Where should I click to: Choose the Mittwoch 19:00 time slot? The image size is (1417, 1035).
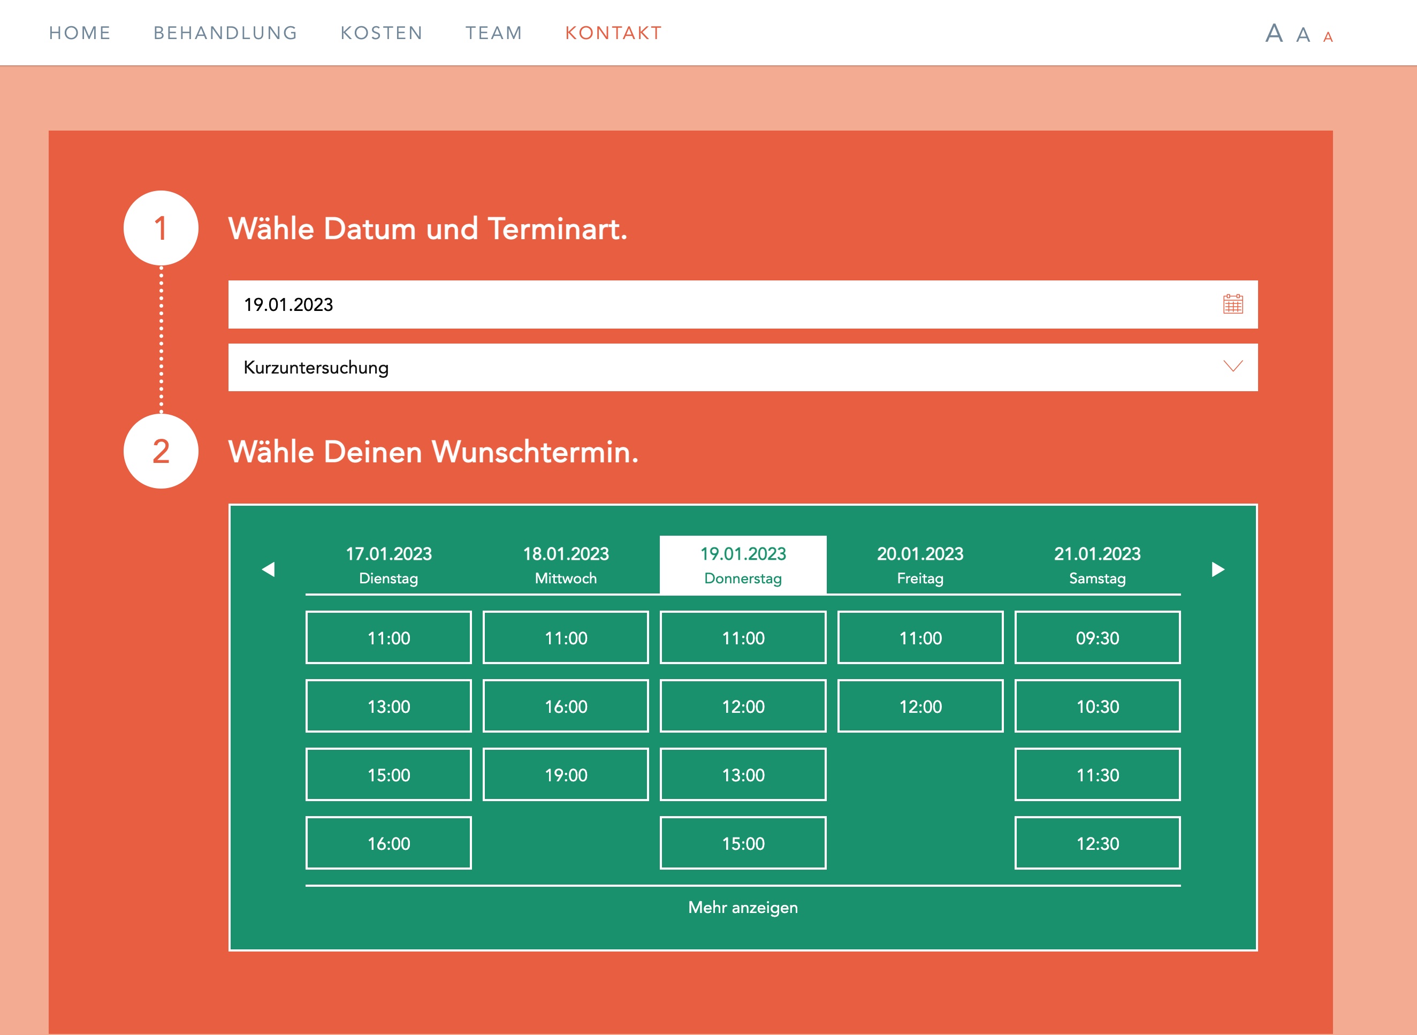[x=565, y=775]
